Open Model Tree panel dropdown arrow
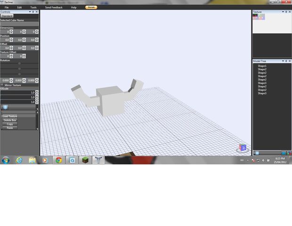Screen dimensions: 292x226 [283, 61]
